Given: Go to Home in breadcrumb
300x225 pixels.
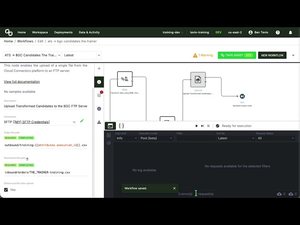Looking at the screenshot, I should [x=8, y=41].
